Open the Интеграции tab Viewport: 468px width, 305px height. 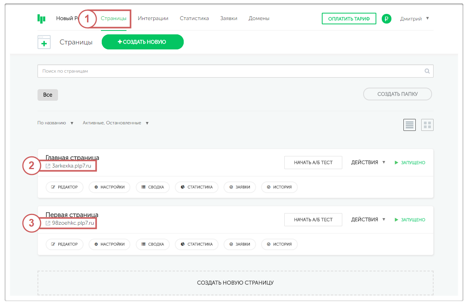click(153, 18)
